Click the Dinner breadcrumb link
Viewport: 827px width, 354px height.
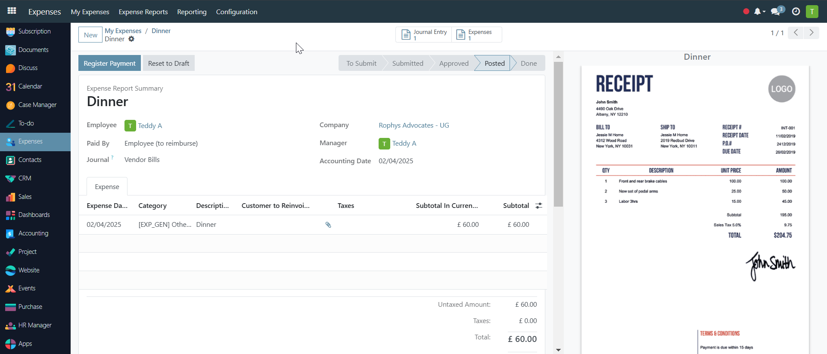(x=161, y=31)
